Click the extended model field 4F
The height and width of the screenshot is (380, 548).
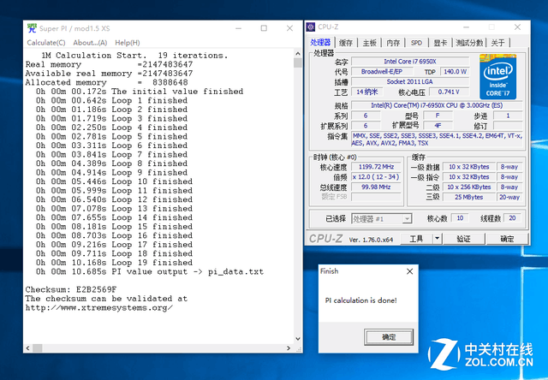pos(438,126)
